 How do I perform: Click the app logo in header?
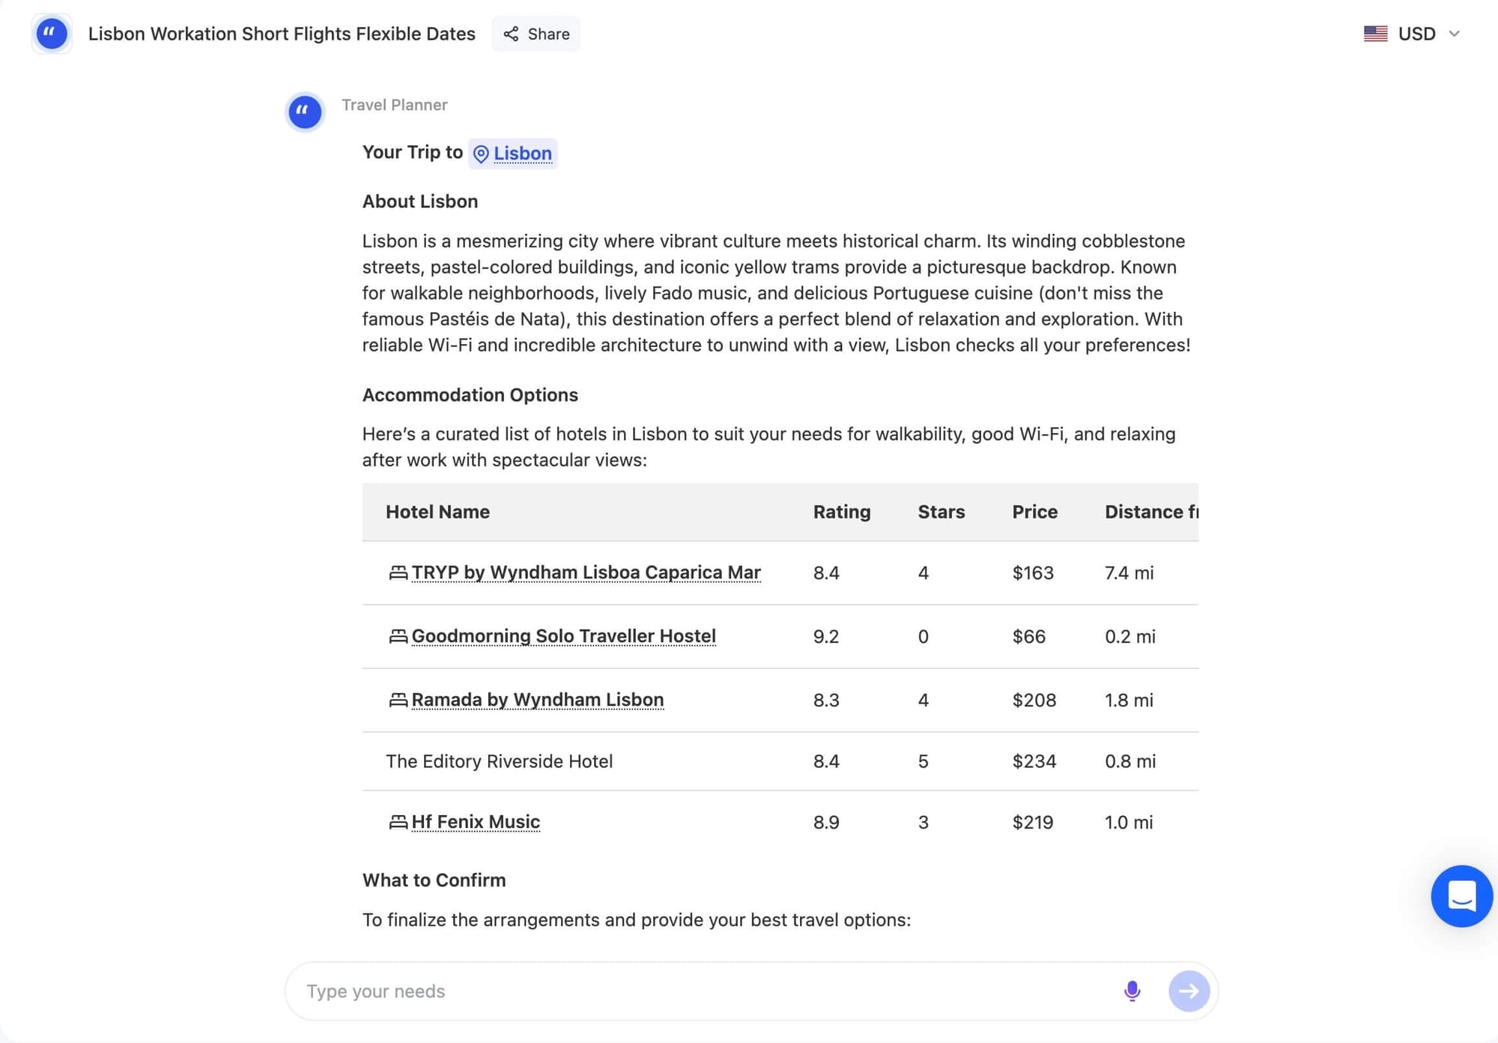(x=52, y=34)
